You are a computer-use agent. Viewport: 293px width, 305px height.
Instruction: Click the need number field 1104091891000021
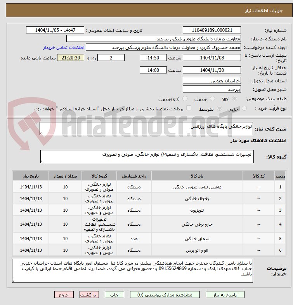pos(212,30)
